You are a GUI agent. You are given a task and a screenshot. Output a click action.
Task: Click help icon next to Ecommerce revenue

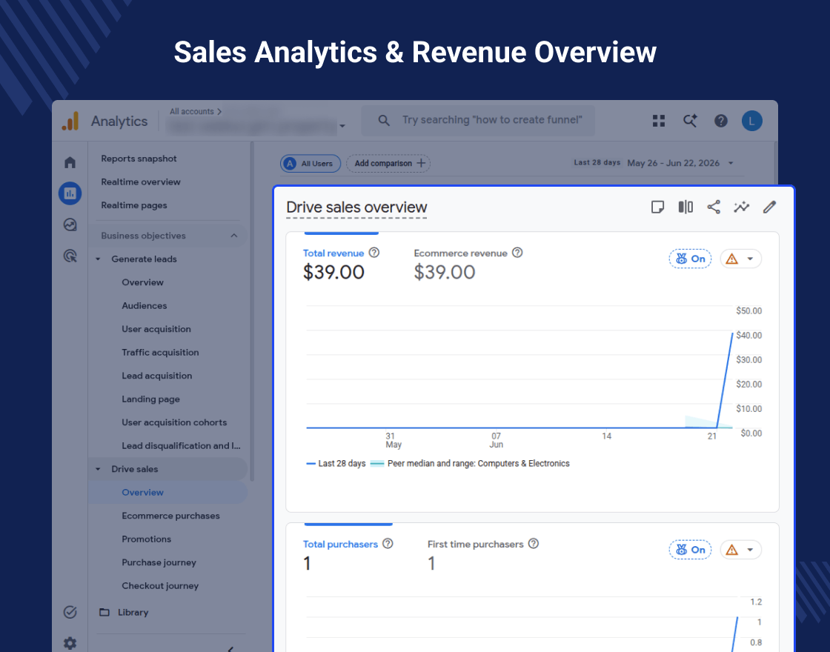point(517,253)
